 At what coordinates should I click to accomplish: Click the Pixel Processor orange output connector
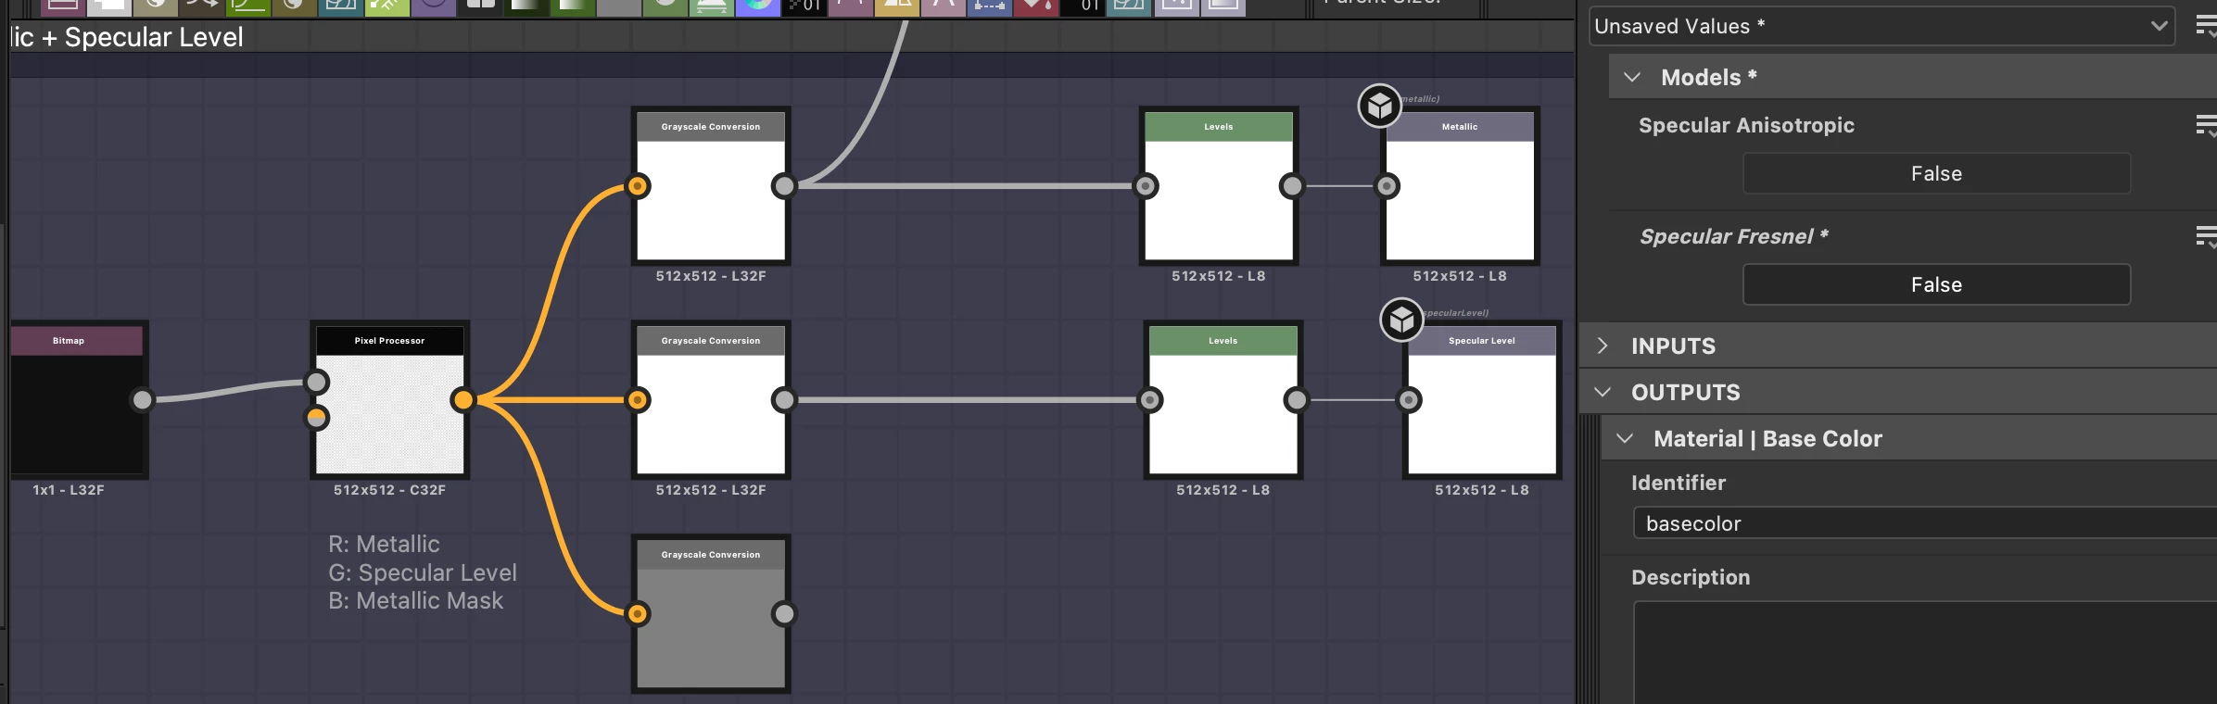pyautogui.click(x=462, y=399)
